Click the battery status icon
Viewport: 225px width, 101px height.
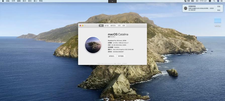pos(193,1)
